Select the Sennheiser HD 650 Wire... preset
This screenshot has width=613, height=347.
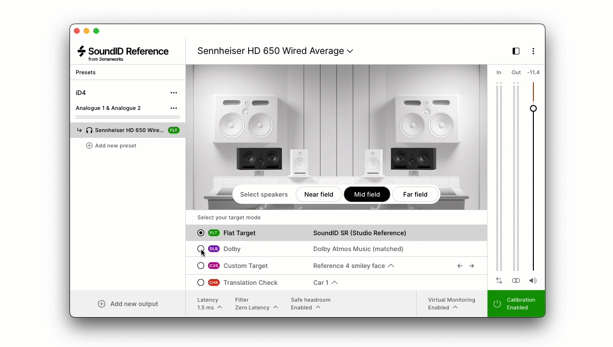coord(127,130)
